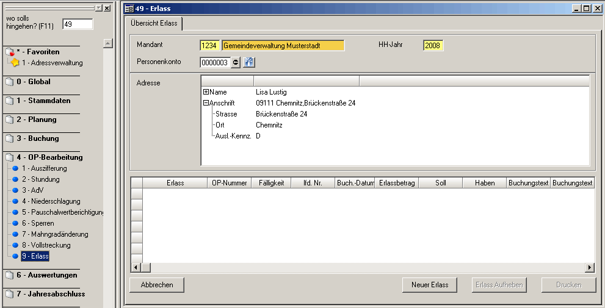
Task: Click the Personenkonto search icon button
Action: (x=248, y=62)
